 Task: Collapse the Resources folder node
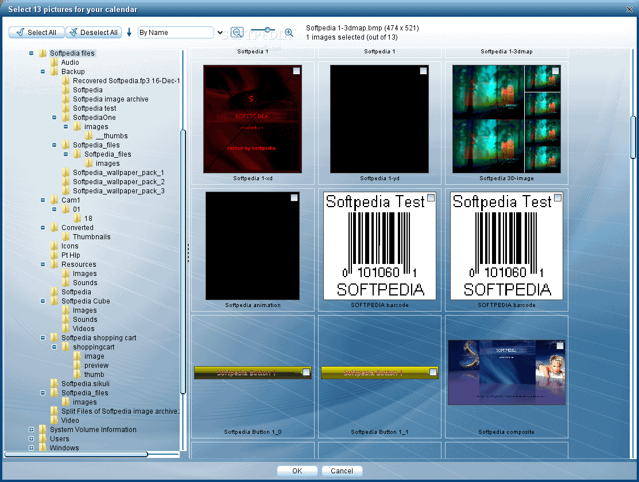pyautogui.click(x=43, y=264)
